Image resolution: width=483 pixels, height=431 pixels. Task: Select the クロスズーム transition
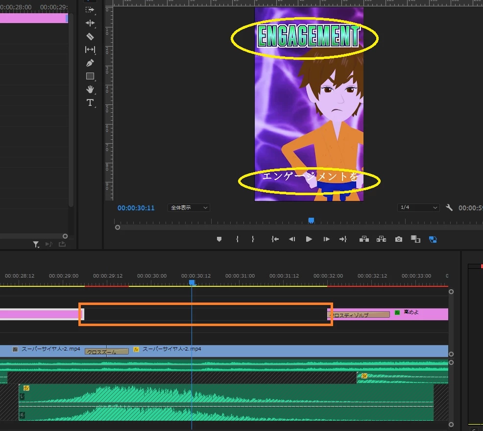click(x=107, y=352)
